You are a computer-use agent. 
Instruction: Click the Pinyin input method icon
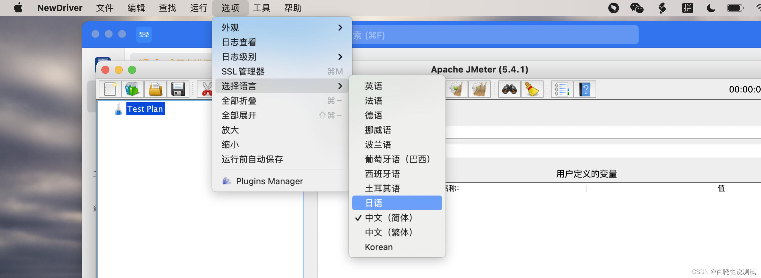687,8
